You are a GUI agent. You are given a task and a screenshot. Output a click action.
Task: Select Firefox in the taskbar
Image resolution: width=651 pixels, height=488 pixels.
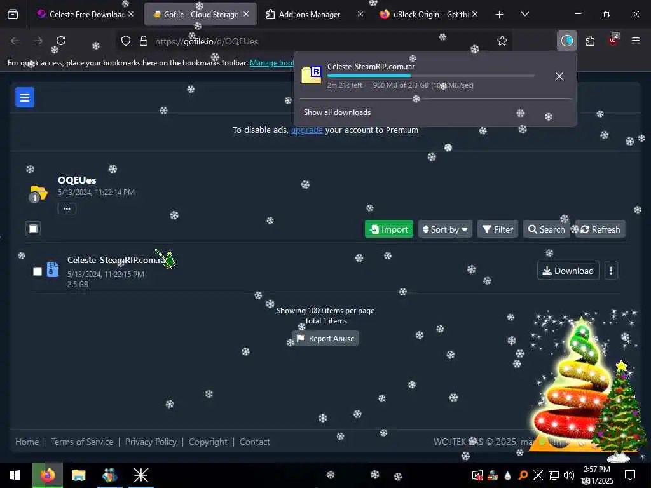[47, 475]
